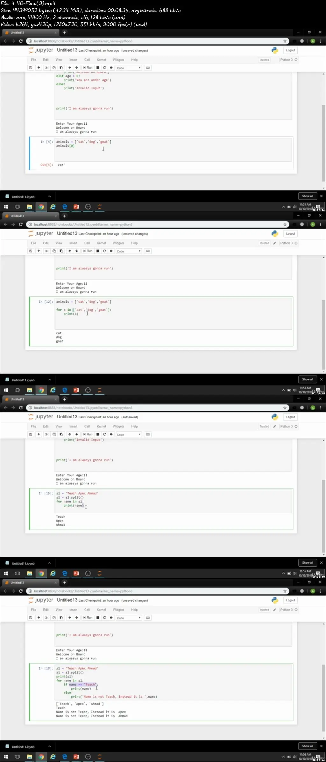Click Chrome menu dots in In [18] frame

320,591
